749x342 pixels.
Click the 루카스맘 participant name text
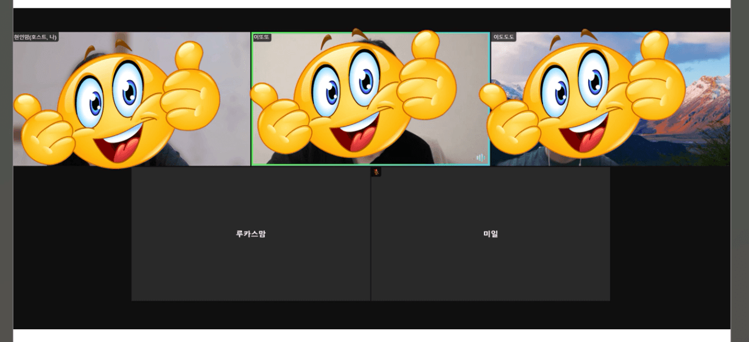click(x=251, y=234)
